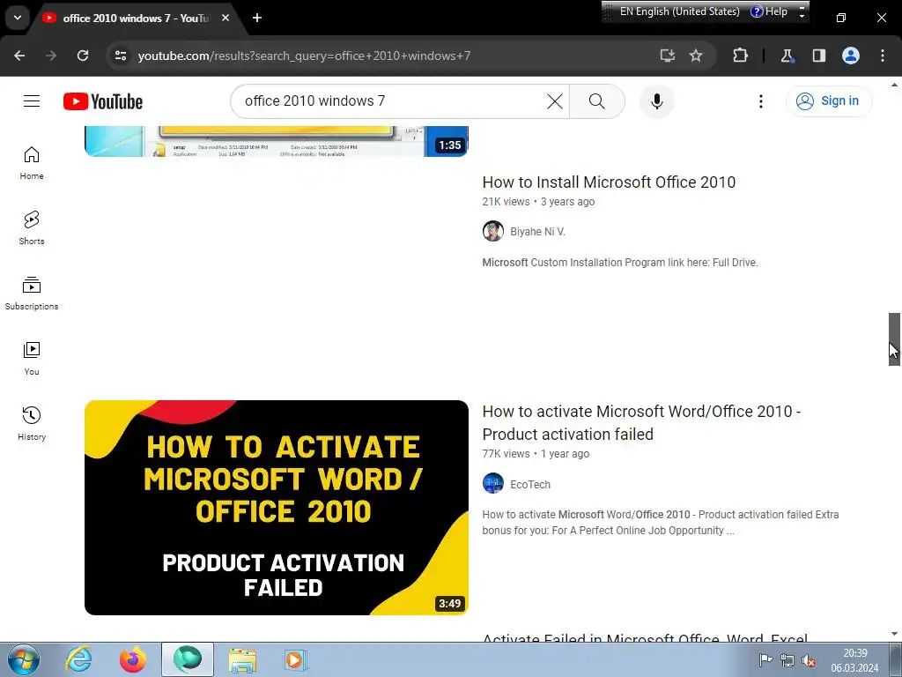
Task: Open How to activate Microsoft Word/Office 2010 title
Action: coord(641,422)
